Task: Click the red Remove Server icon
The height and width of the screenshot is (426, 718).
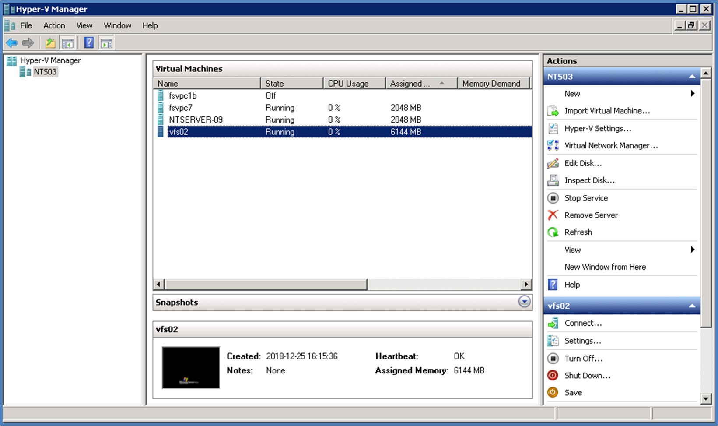Action: 553,215
